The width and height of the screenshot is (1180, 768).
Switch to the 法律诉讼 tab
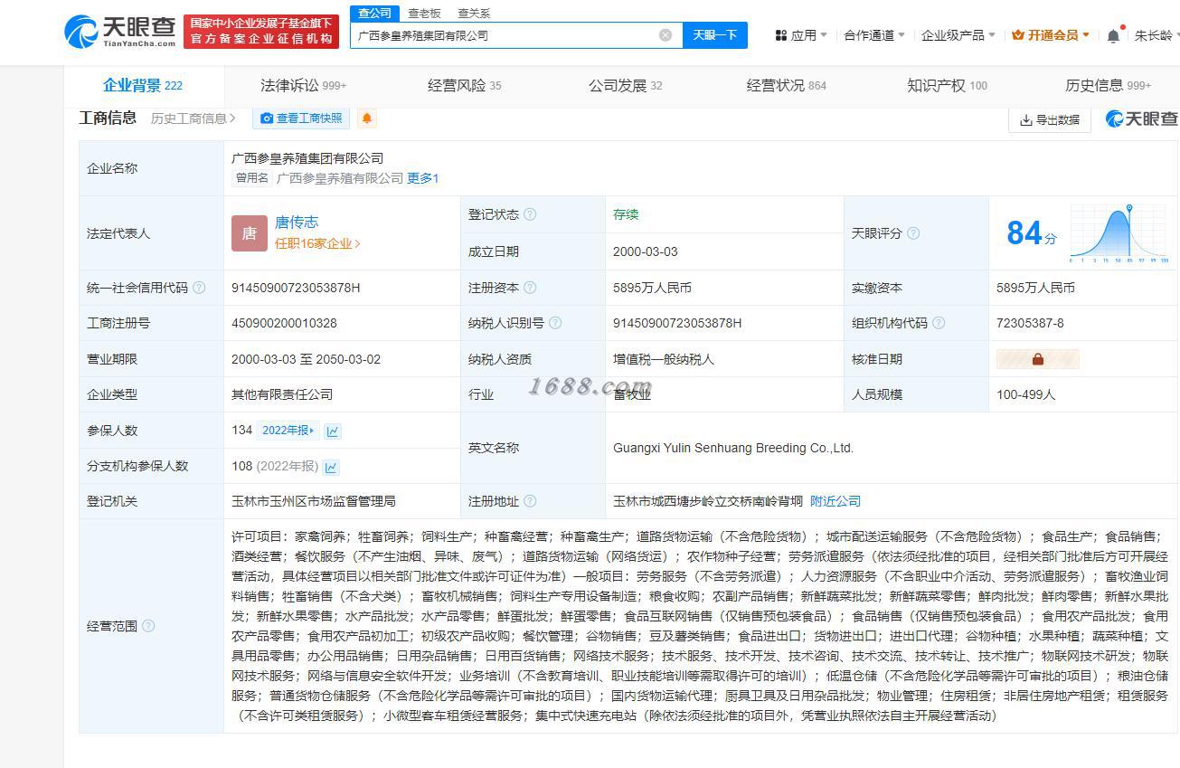coord(304,86)
